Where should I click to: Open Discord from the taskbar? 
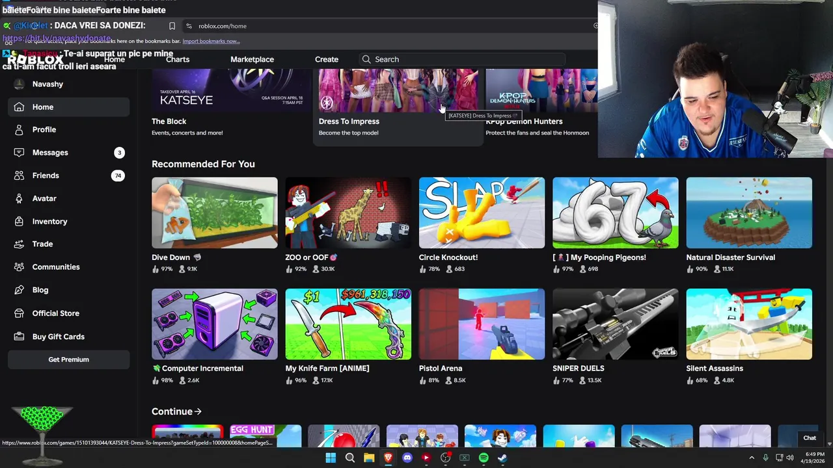(x=407, y=458)
